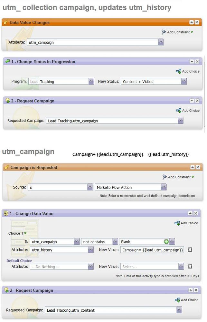The height and width of the screenshot is (322, 207).
Task: Open Default Choice Attribute Do Nothing dropdown
Action: pos(90,267)
